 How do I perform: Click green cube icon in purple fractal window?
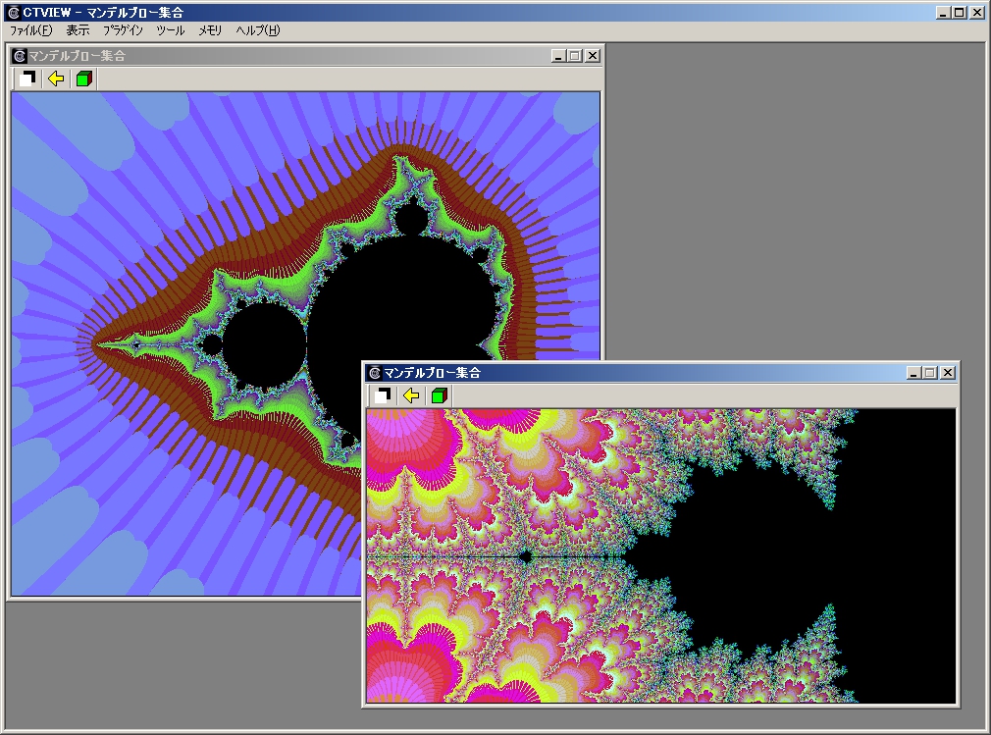tap(83, 79)
